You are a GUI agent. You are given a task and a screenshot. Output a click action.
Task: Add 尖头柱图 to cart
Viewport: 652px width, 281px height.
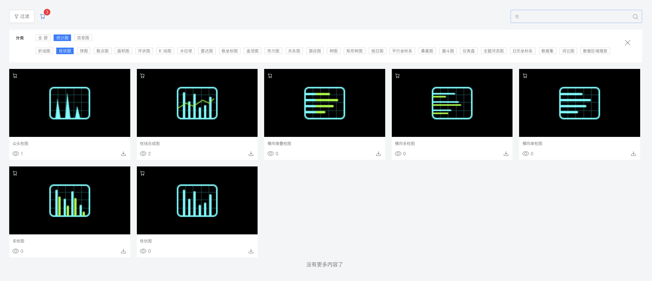(x=15, y=76)
